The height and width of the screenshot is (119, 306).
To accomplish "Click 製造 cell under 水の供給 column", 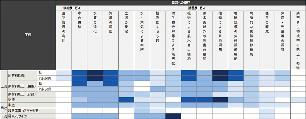I will 79,105.
